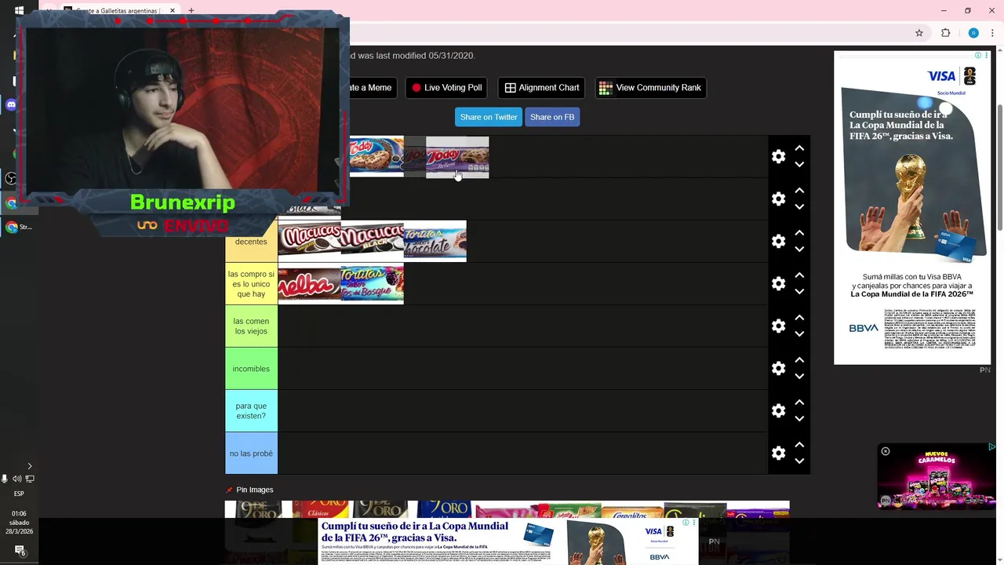Move 'las compro si es lo unico' row up
The image size is (1004, 565).
[799, 275]
